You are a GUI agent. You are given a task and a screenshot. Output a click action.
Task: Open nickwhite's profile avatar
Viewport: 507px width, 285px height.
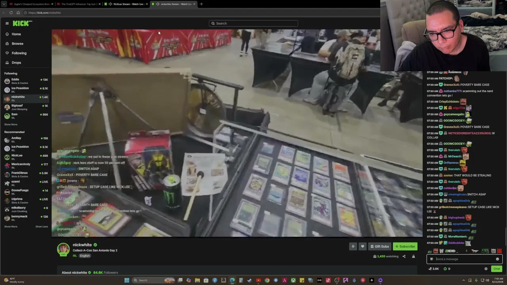[x=63, y=249]
